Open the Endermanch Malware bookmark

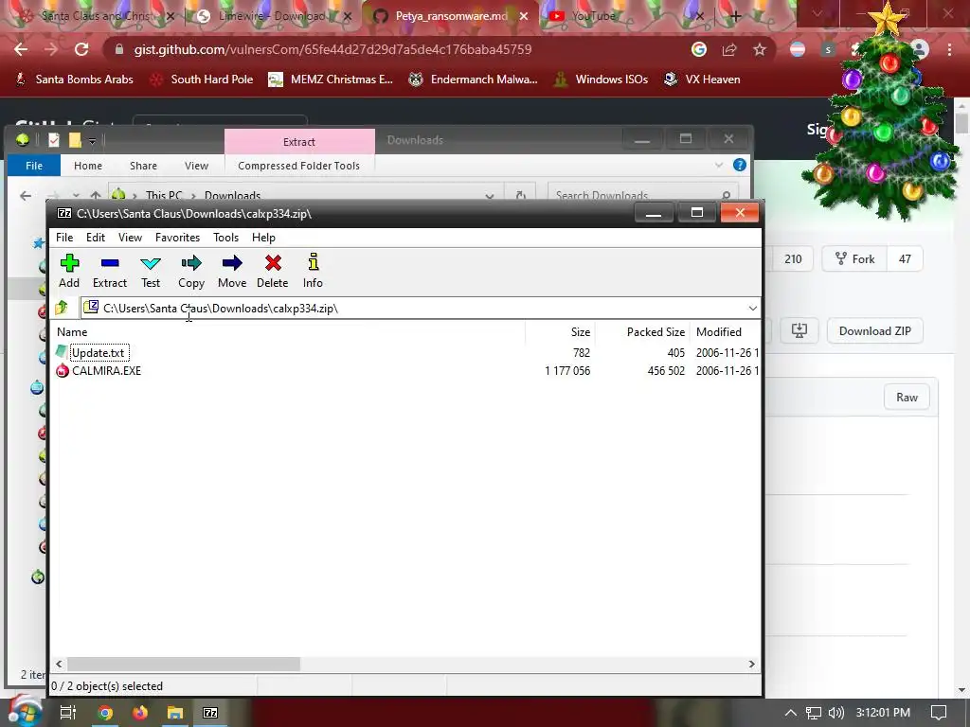474,80
